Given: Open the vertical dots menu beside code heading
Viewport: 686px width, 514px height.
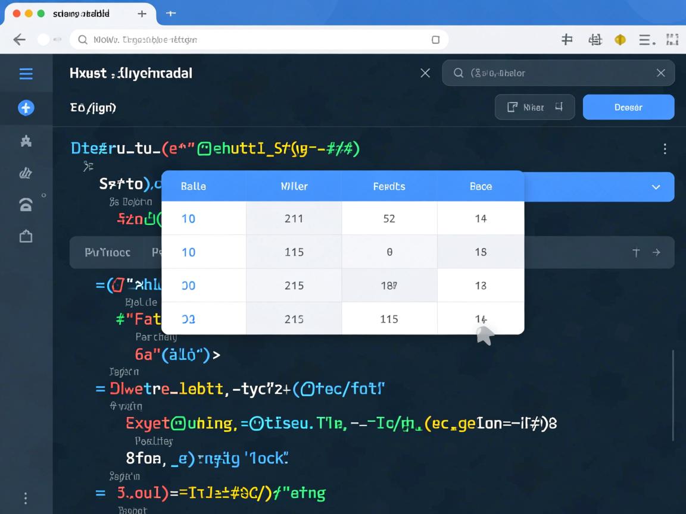Looking at the screenshot, I should pos(665,149).
